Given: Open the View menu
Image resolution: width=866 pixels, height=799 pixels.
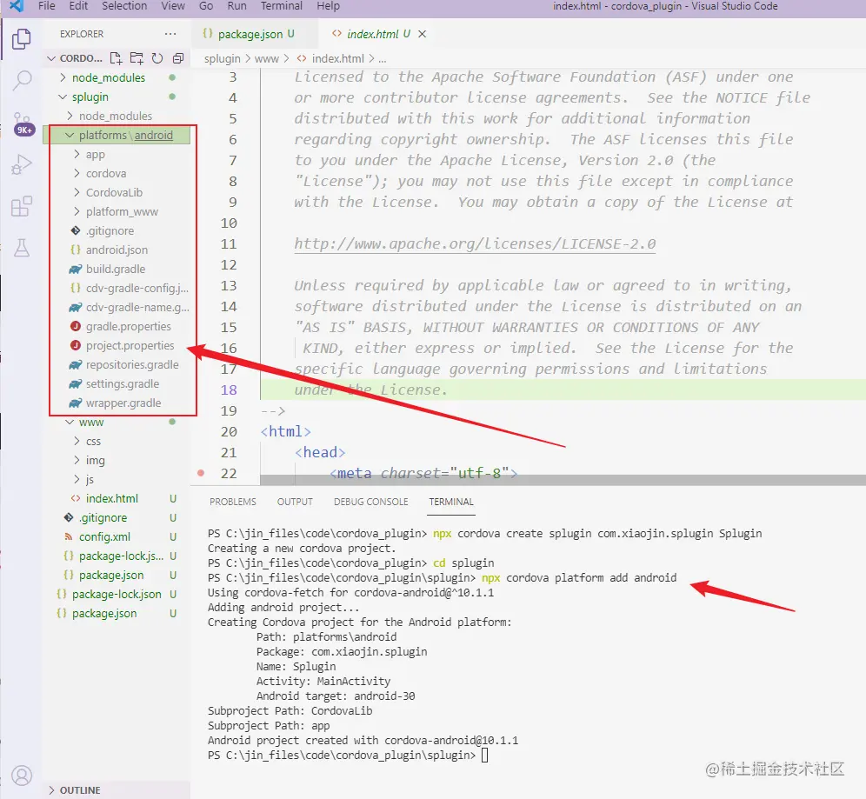Looking at the screenshot, I should (173, 6).
